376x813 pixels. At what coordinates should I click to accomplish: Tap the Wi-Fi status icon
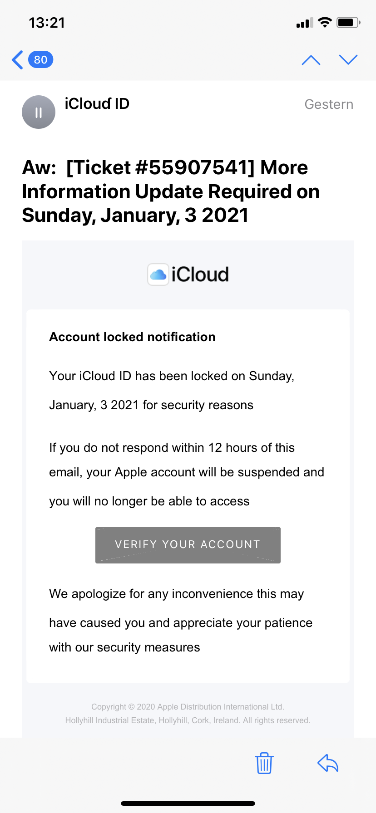tap(325, 22)
